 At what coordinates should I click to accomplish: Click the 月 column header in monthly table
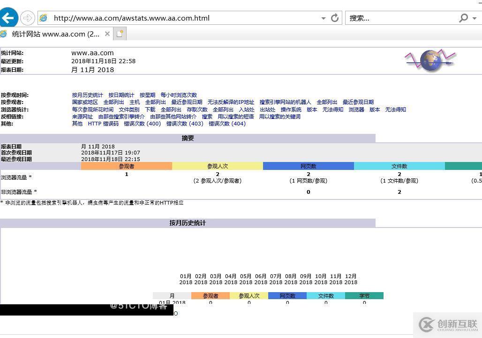tap(172, 296)
